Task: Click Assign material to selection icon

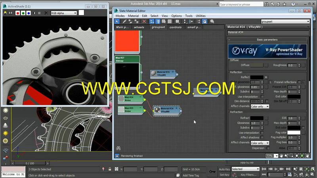Action: click(136, 21)
